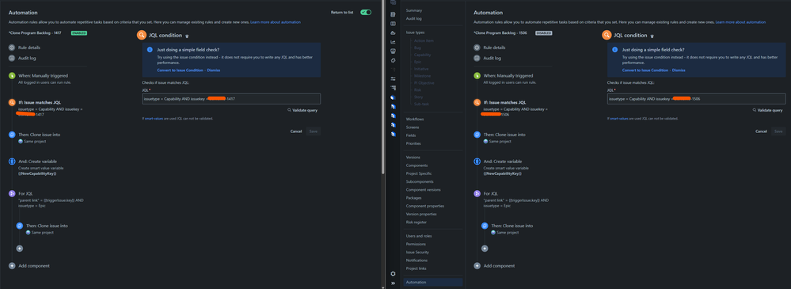Viewport: 791px width, 289px height.
Task: Open Learn more about automation in the 1506 rule
Action: click(740, 22)
